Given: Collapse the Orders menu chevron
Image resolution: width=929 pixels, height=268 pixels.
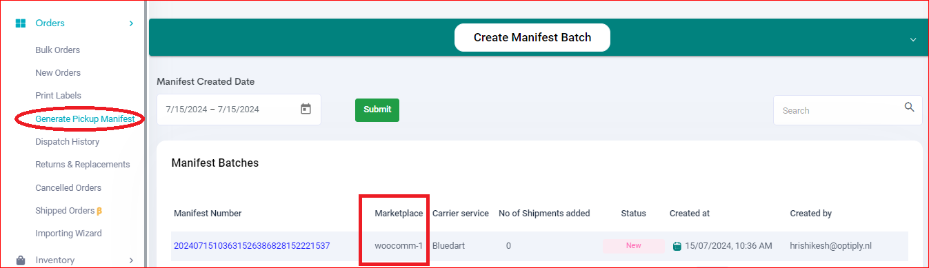Looking at the screenshot, I should pyautogui.click(x=131, y=23).
